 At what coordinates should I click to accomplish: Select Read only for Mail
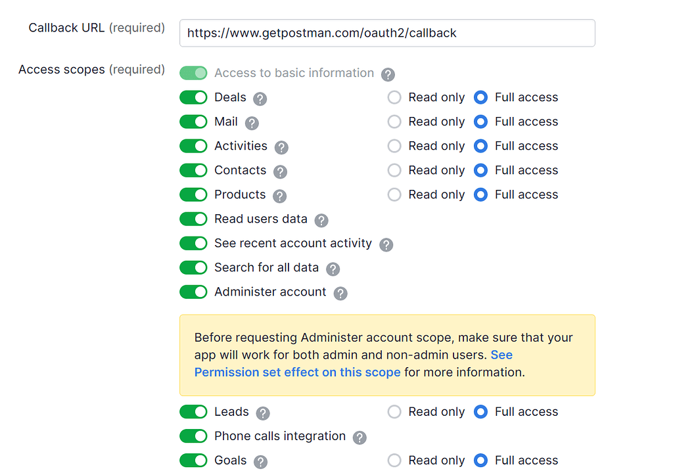pos(394,122)
